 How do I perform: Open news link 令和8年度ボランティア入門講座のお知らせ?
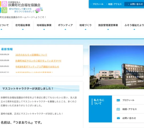coord(37,67)
